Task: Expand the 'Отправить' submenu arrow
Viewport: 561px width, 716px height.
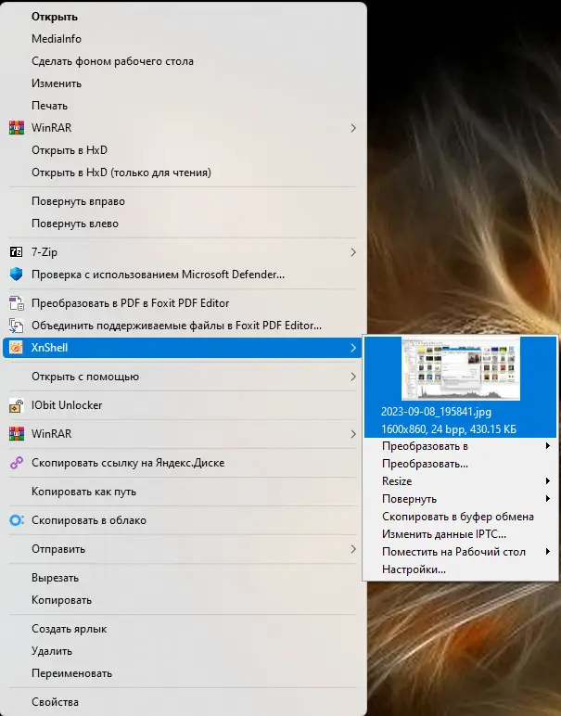Action: [353, 549]
